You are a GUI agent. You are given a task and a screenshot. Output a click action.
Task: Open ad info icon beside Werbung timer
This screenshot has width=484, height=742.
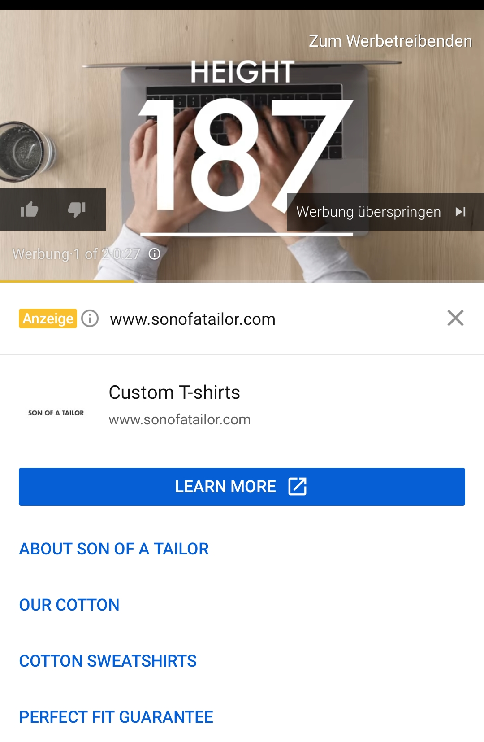point(155,254)
